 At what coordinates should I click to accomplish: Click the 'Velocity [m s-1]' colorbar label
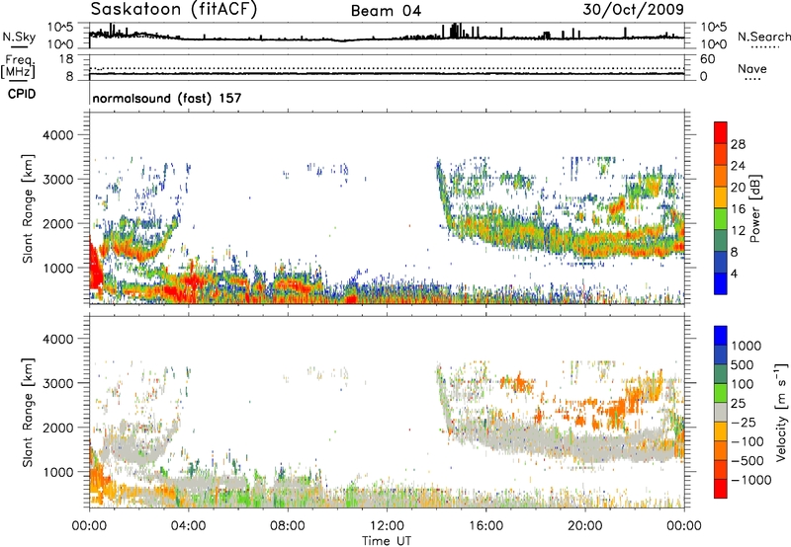coord(781,412)
